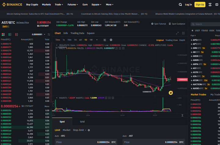Viewport: 220px width, 145px height.
Task: Switch to the Trading Data tab
Action: 77,33
